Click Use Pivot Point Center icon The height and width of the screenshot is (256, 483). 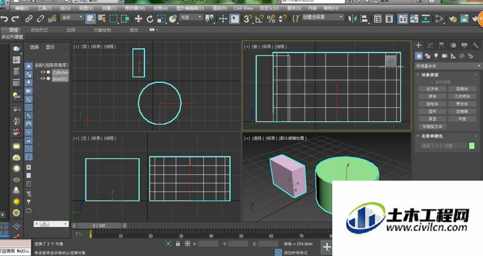(210, 19)
